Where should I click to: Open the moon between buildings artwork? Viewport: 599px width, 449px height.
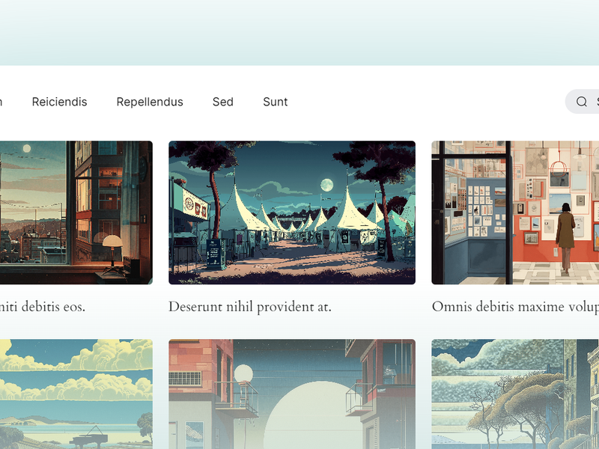(292, 394)
